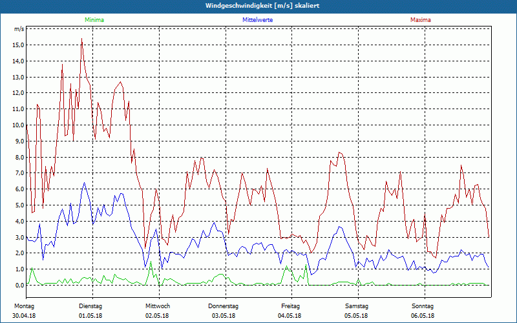Click the '01.05.18' date label
517x323 pixels.
90,316
